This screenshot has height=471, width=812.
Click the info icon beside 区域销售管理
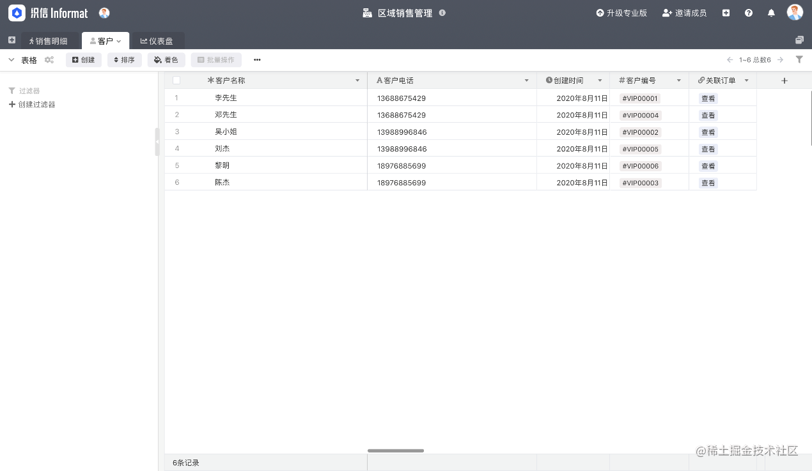(442, 13)
